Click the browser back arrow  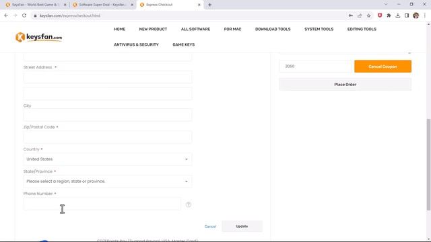(x=6, y=15)
